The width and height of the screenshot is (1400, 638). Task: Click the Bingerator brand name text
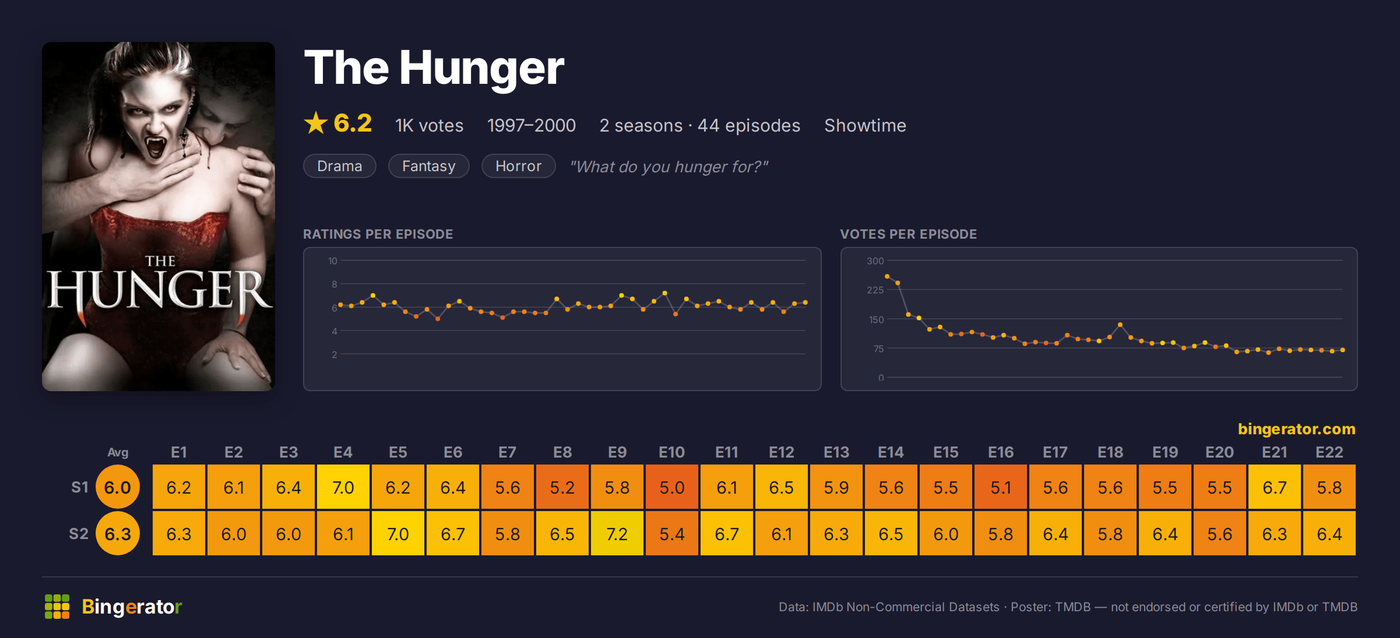132,607
